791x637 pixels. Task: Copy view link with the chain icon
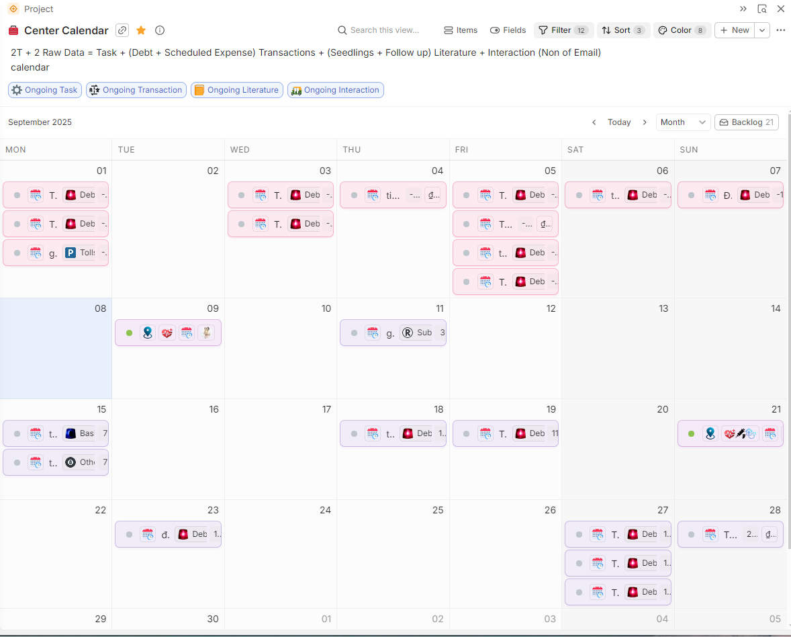pos(122,30)
